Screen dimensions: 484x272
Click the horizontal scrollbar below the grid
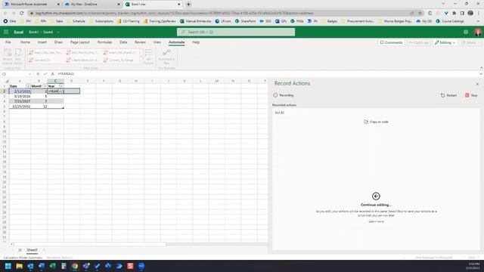coord(89,244)
